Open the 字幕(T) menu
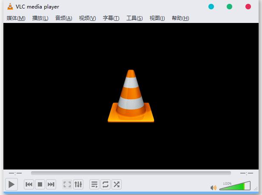 click(111, 18)
